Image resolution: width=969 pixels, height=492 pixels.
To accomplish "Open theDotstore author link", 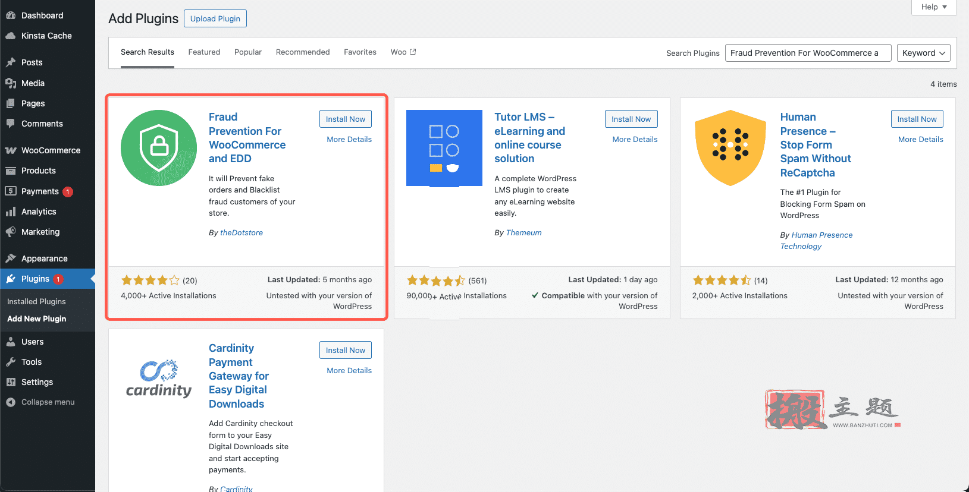I will [x=242, y=233].
